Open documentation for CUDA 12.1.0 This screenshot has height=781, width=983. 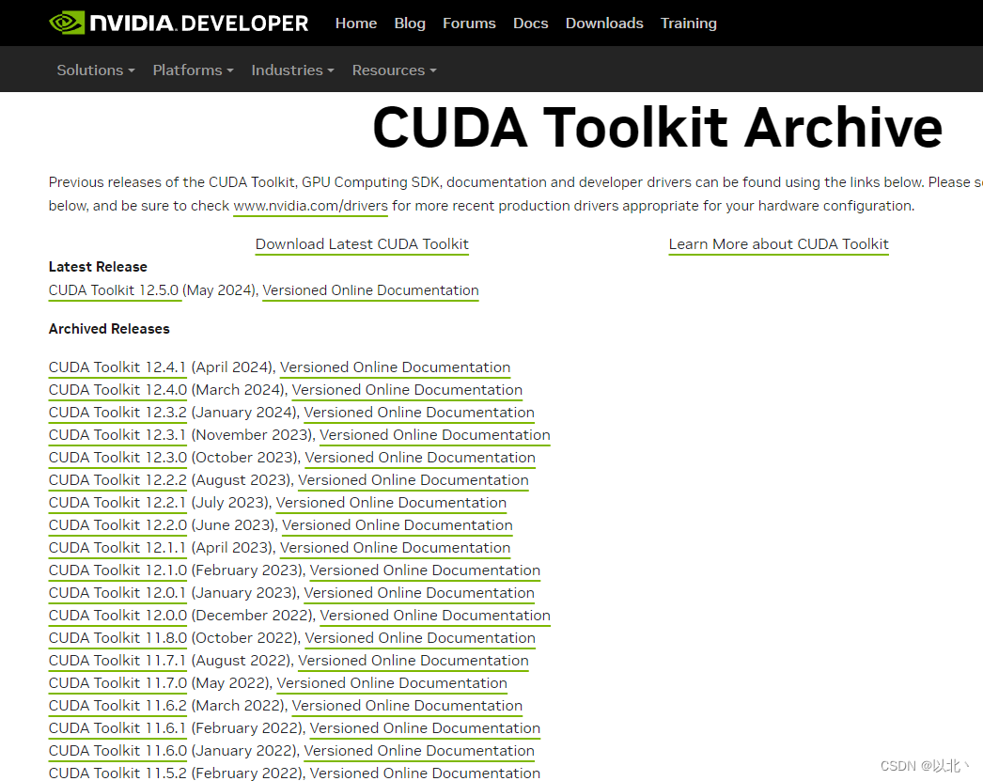(x=425, y=570)
